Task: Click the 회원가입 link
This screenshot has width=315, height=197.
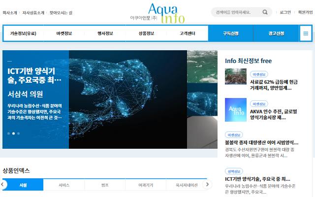Action: (x=305, y=12)
